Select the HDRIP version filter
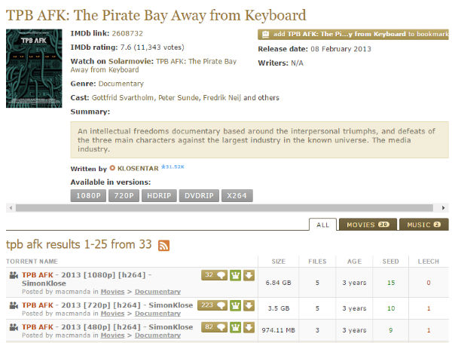The image size is (452, 343). [157, 196]
